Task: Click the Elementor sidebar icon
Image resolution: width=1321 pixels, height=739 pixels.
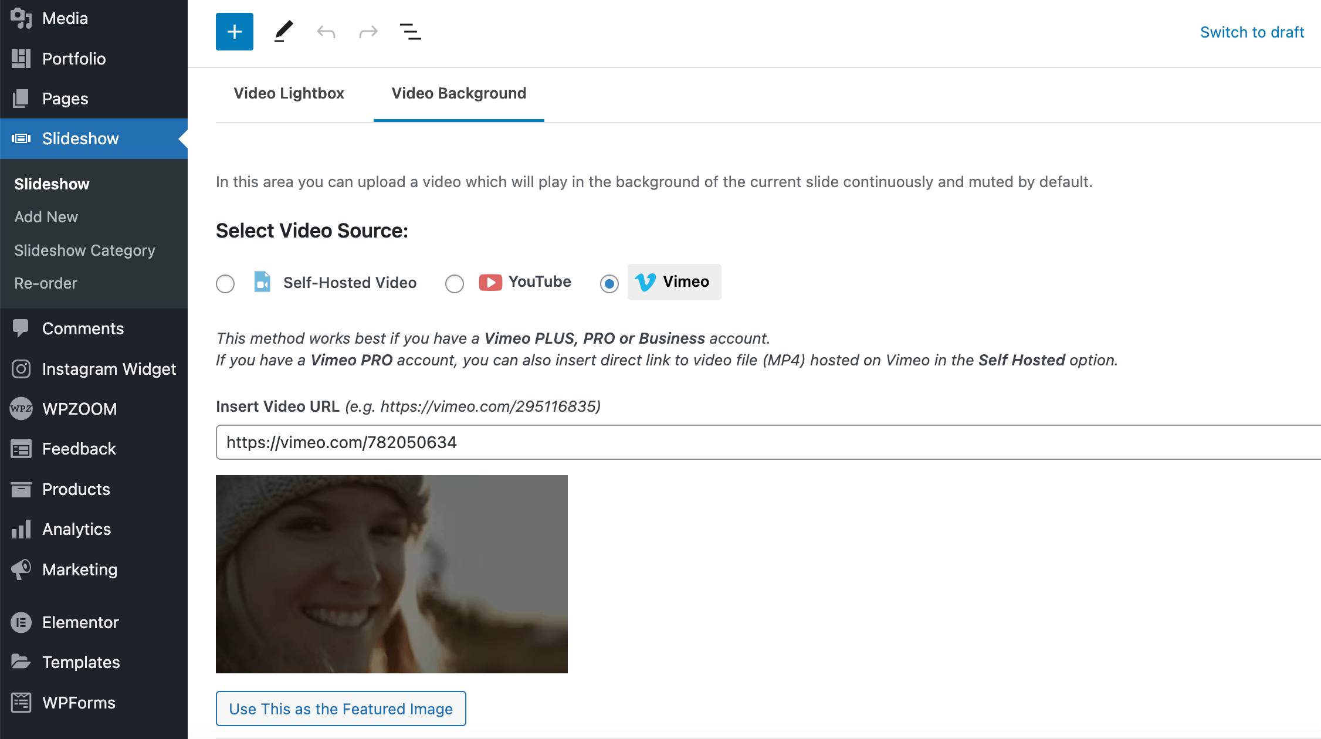Action: 21,623
